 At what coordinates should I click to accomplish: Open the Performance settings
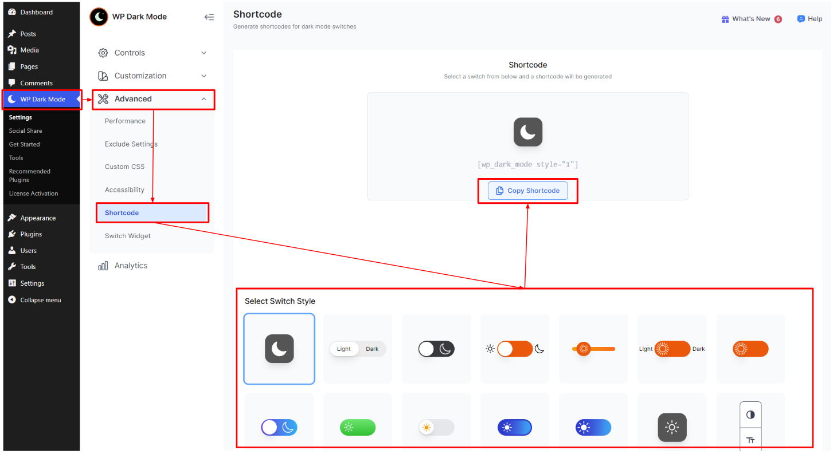pos(125,121)
